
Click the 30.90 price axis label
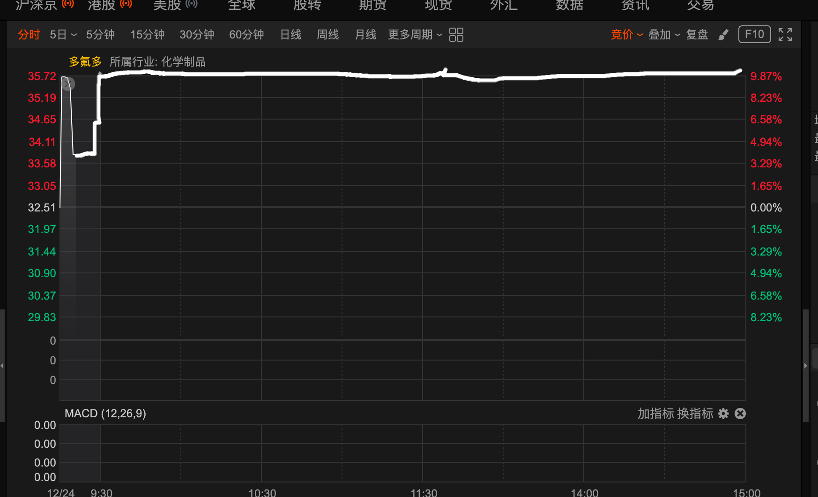(x=42, y=273)
